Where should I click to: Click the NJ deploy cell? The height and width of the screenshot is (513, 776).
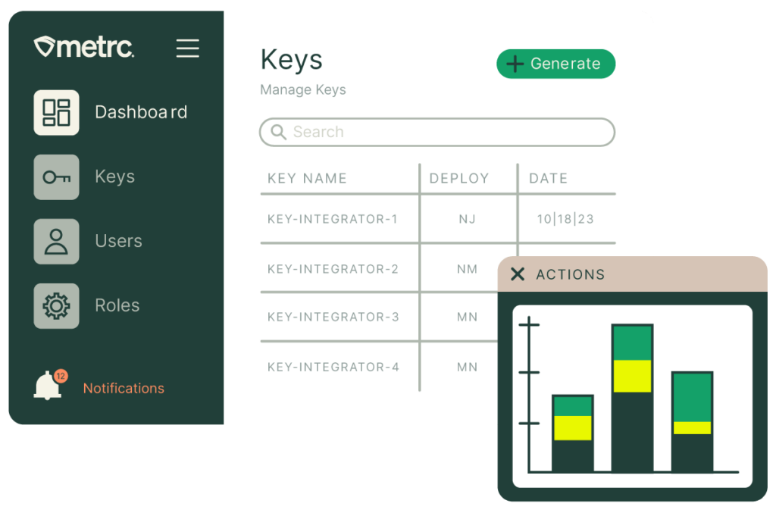click(467, 219)
